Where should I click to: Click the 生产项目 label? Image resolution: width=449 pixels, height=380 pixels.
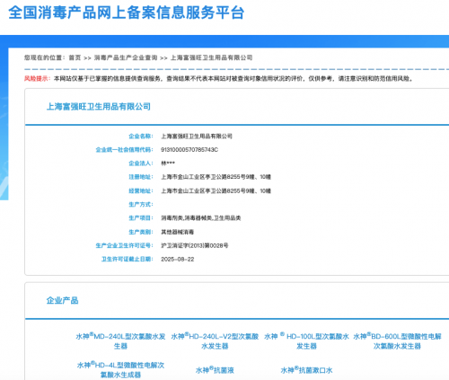pos(141,218)
